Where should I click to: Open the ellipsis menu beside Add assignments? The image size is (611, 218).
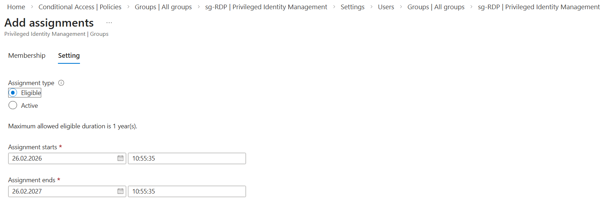coord(109,23)
